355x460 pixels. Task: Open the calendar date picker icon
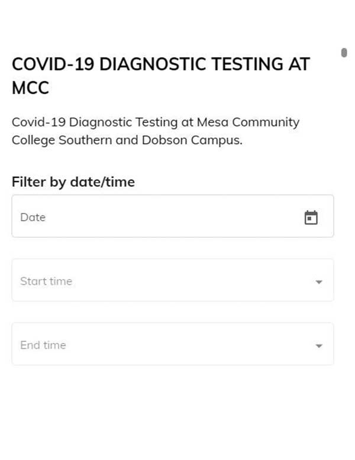point(311,218)
